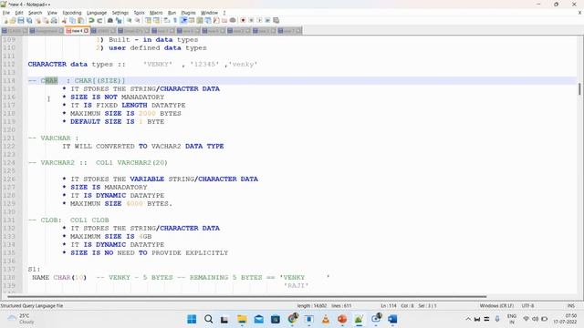Screen dimensions: 584x328
Task: Open the Macro menu
Action: coord(156,13)
